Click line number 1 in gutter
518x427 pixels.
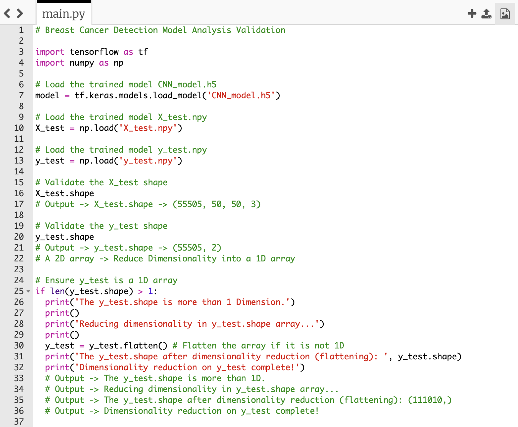pos(21,30)
